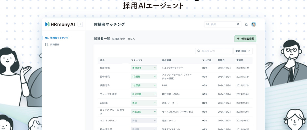
Task: Open 面談 status dropdown for 山田 陽
Action: tap(144, 103)
